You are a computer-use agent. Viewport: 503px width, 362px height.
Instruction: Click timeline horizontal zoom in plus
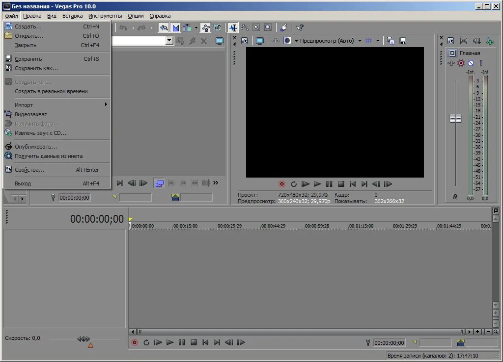[477, 332]
